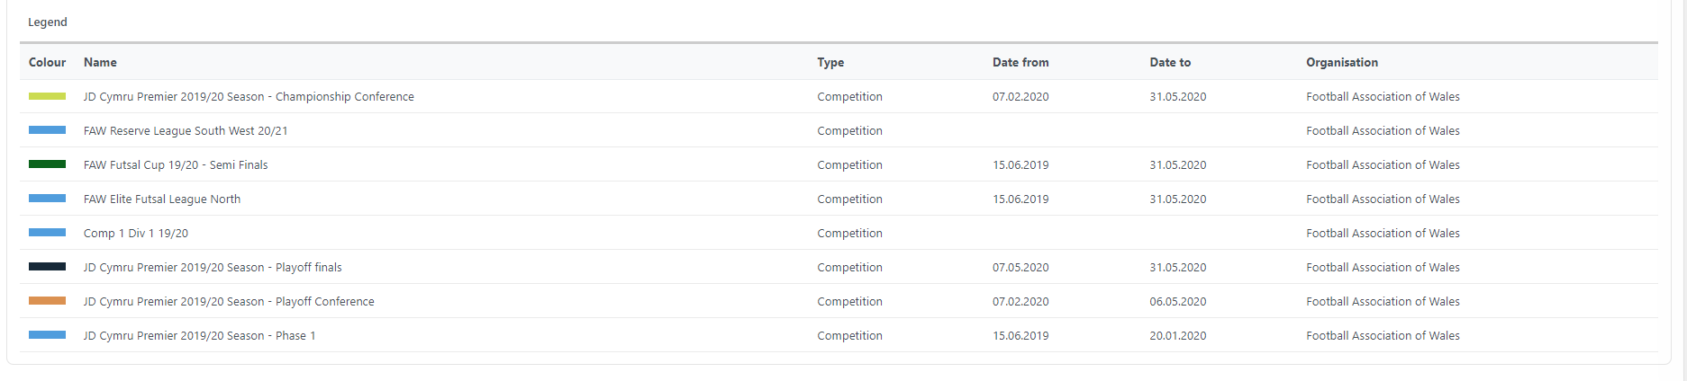The width and height of the screenshot is (1687, 381).
Task: Open JD Cymru Premier Championship Conference entry
Action: click(x=249, y=97)
